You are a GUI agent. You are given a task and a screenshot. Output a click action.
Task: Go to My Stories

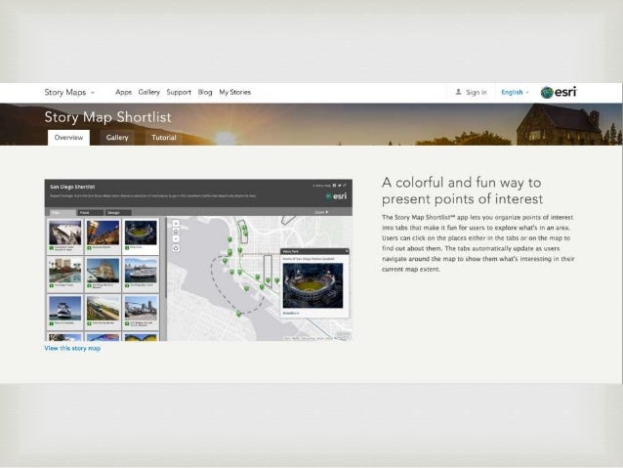(x=234, y=92)
